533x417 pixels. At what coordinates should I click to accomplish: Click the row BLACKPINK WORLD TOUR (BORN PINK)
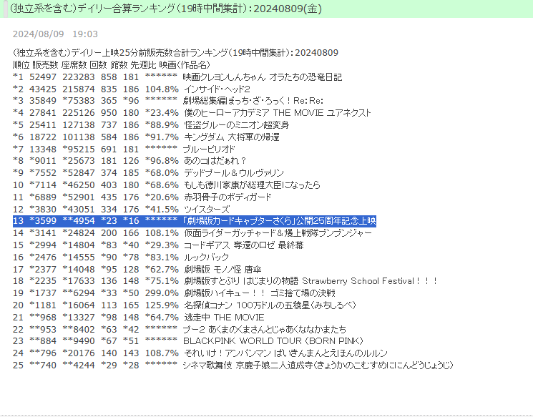[188, 341]
